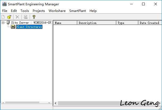Screen dimensions: 162x110
Task: Click the Plant Structures factory icon
Action: pyautogui.click(x=13, y=27)
